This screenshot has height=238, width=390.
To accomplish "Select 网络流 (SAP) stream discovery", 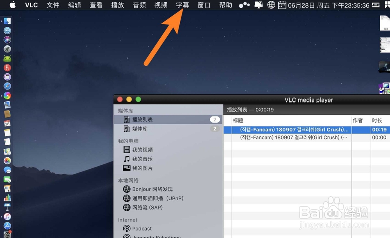I will click(x=148, y=207).
